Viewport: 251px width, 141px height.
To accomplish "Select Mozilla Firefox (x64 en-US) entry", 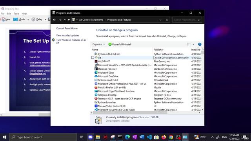I will pos(112,88).
